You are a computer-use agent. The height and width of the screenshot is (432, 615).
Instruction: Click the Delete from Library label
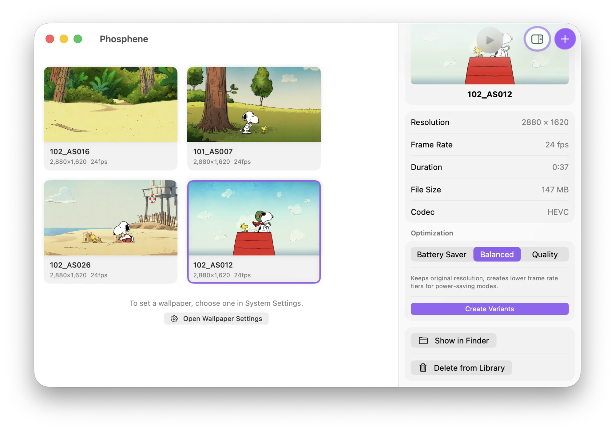(x=469, y=368)
